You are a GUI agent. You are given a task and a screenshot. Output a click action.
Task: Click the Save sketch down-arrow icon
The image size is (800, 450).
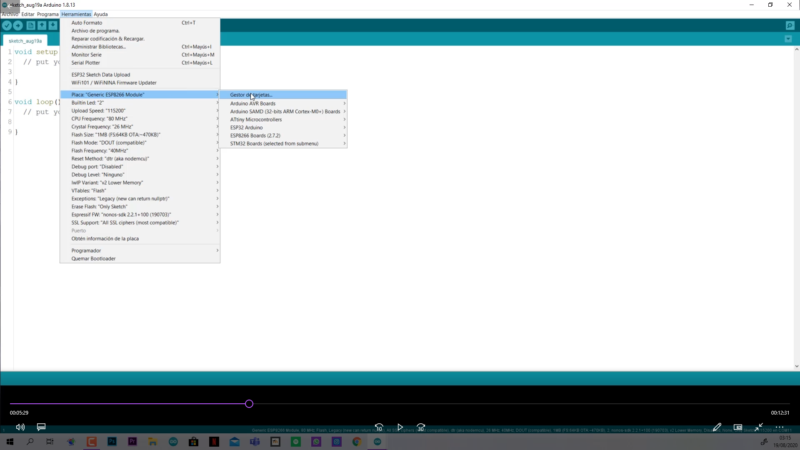53,25
